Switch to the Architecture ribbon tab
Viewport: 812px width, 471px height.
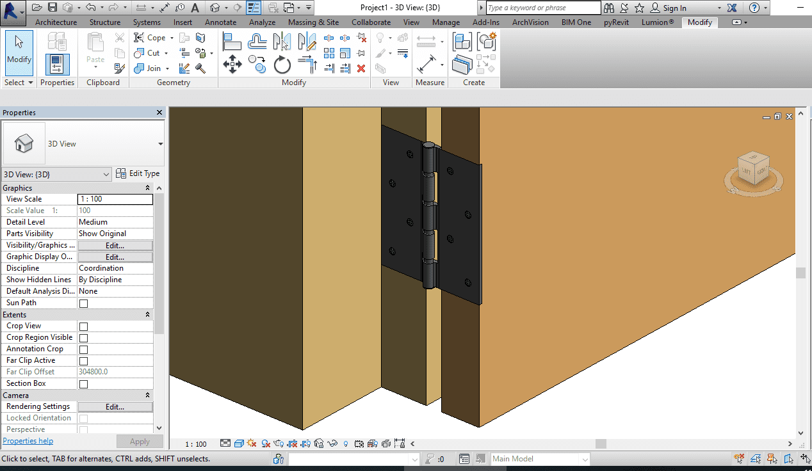tap(56, 22)
